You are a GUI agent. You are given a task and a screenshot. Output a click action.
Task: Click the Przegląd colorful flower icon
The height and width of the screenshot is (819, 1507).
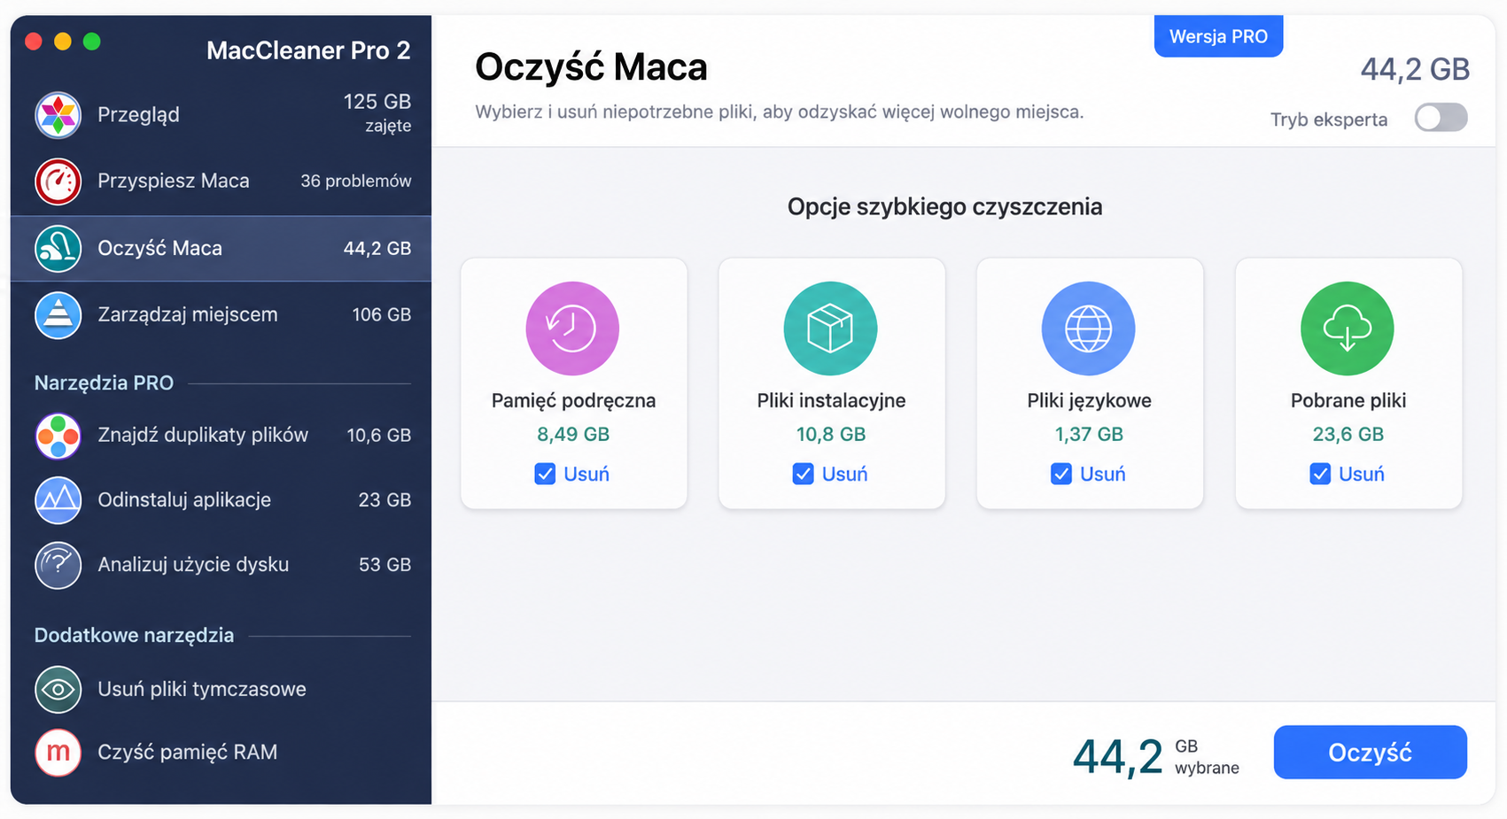click(x=58, y=114)
